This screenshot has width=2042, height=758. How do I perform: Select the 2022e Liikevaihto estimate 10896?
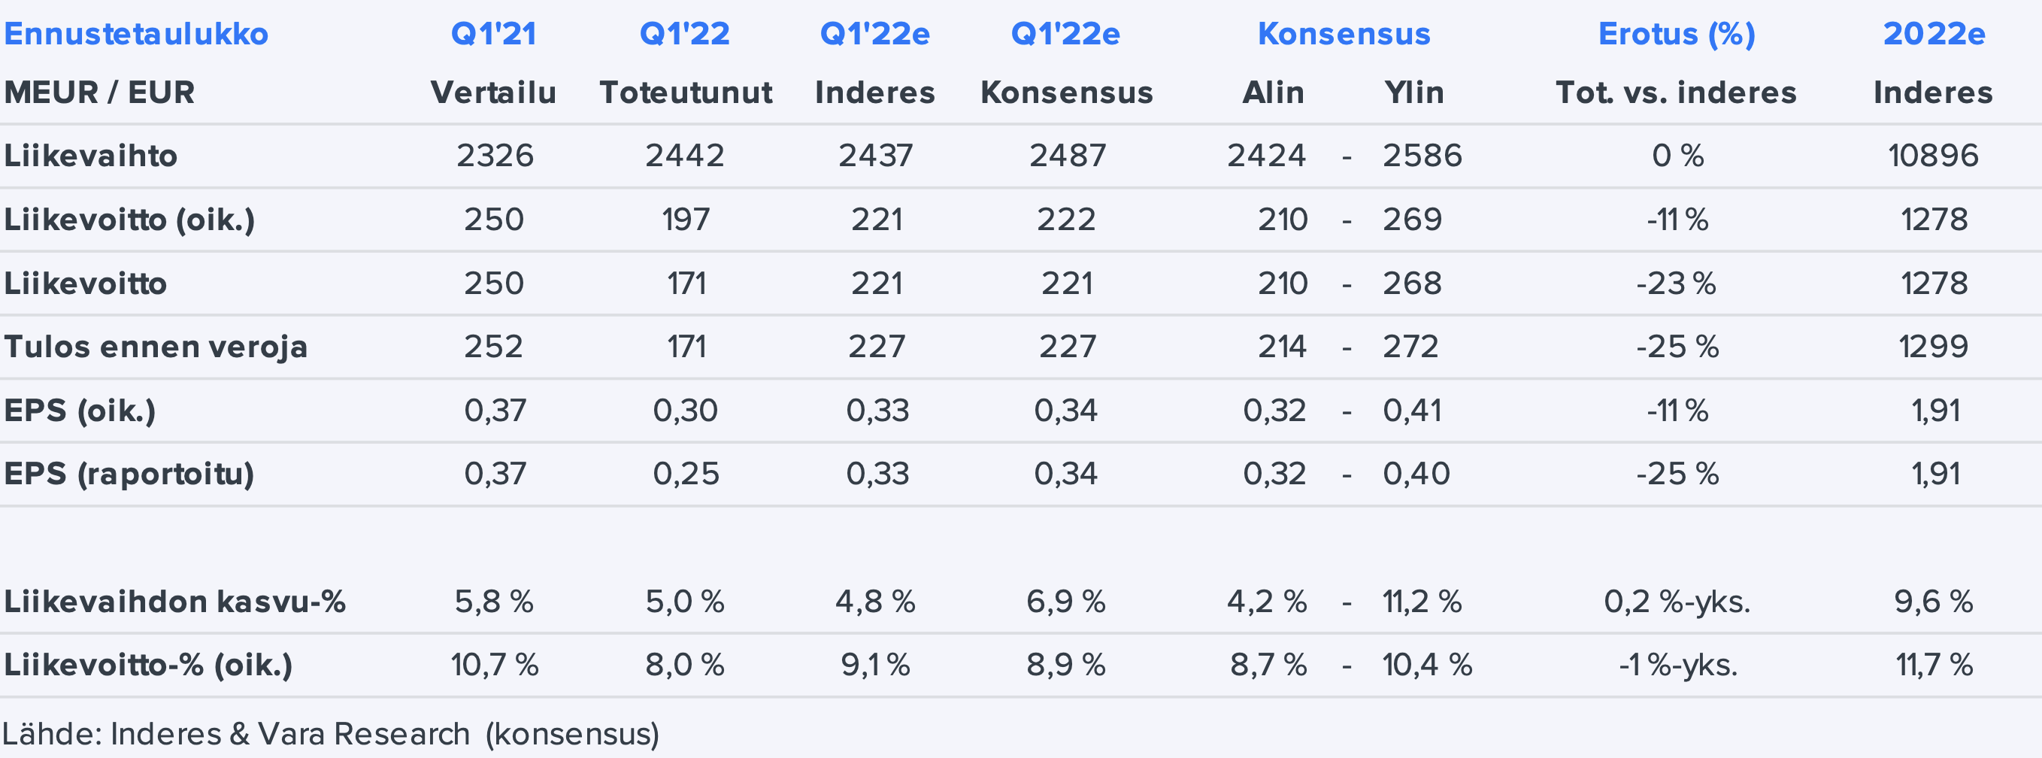point(1934,156)
